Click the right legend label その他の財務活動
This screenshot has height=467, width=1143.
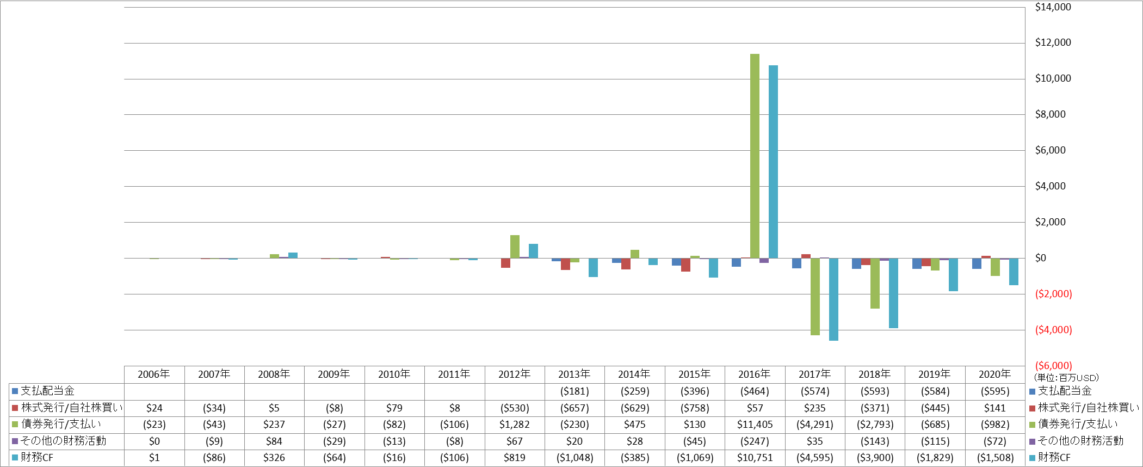click(1080, 441)
